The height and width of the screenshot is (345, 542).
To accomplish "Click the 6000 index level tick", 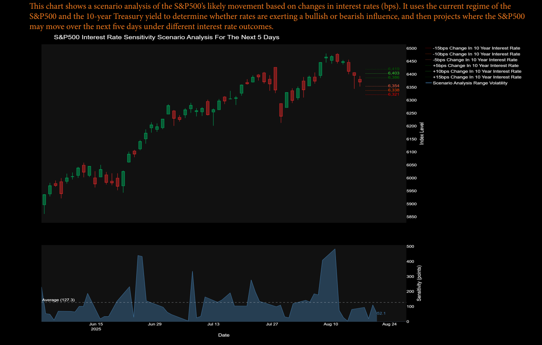I will tap(411, 178).
